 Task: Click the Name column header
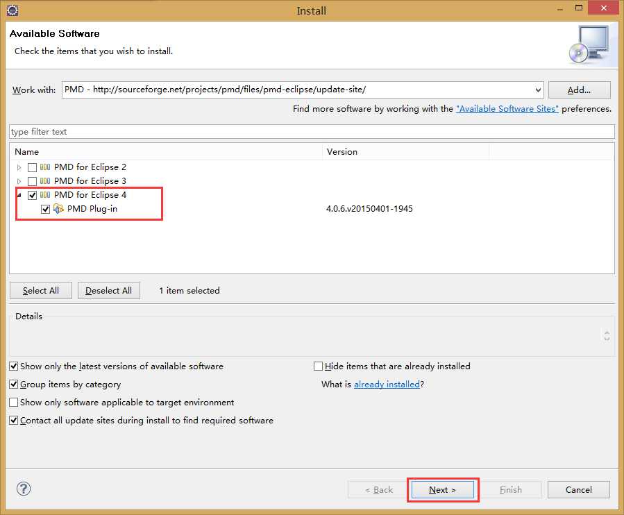pyautogui.click(x=166, y=151)
